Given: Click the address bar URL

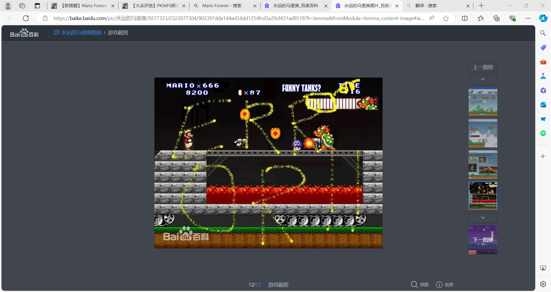Looking at the screenshot, I should pos(239,18).
